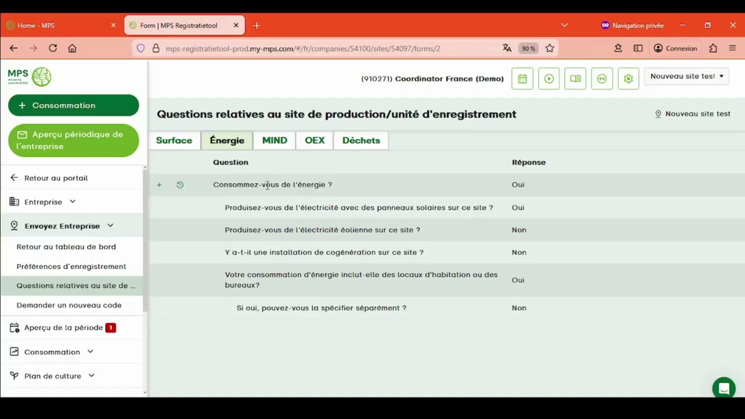The height and width of the screenshot is (419, 745).
Task: Click Retour au portail
Action: pos(56,178)
